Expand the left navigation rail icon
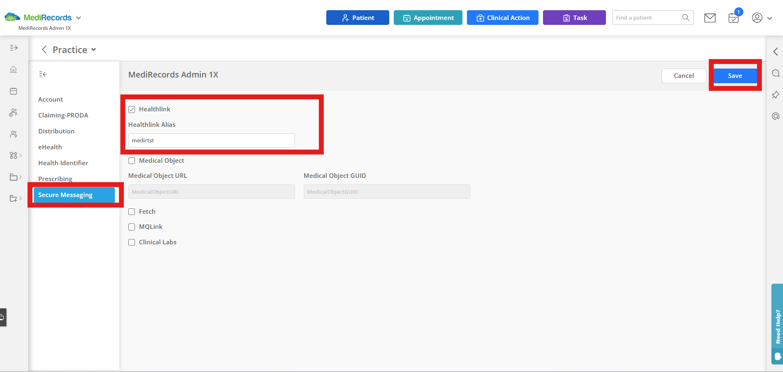This screenshot has height=372, width=783. (x=14, y=48)
